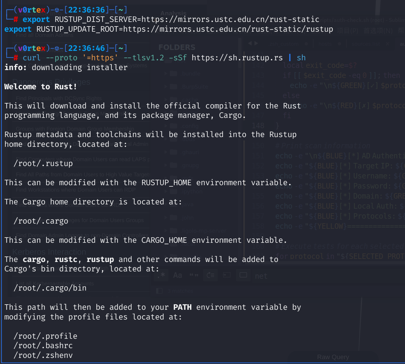Expand the .ghauri folder arrow
The image size is (405, 364).
(166, 152)
